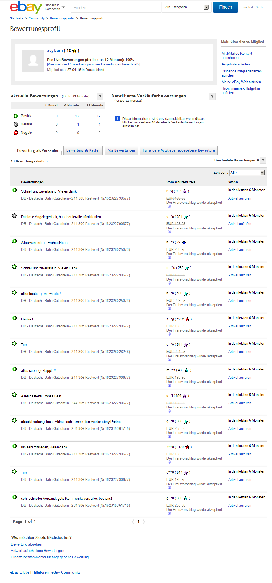Open the Zeitraum filter dropdown
272x583 pixels.
247,173
